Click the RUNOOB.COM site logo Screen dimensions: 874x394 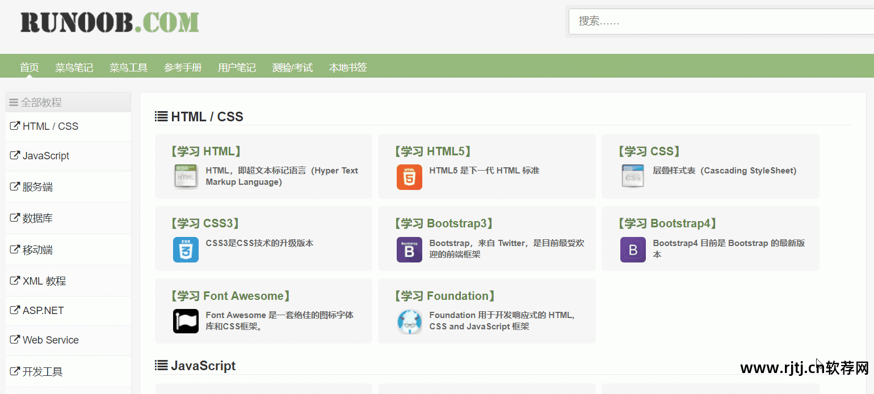110,23
